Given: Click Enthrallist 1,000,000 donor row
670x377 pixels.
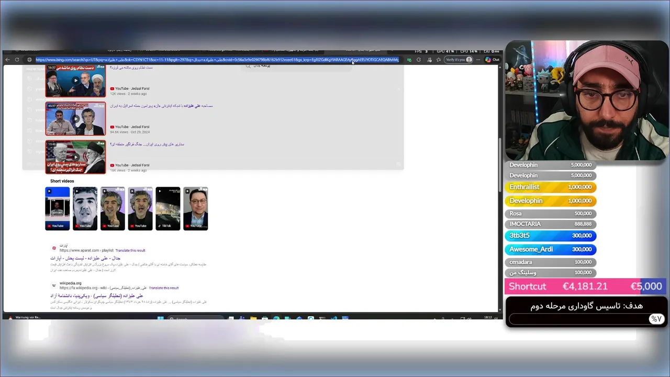Looking at the screenshot, I should pos(551,187).
